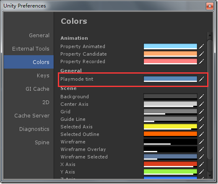
Task: Open the Playmode tint color swatch
Action: click(170, 79)
